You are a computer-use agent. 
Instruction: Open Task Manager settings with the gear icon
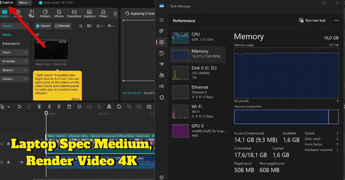point(161,177)
